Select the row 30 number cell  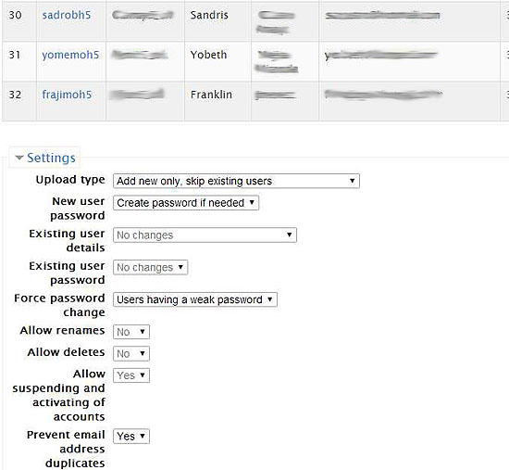19,21
